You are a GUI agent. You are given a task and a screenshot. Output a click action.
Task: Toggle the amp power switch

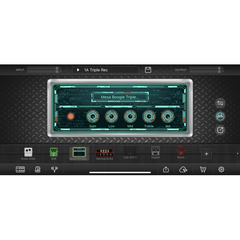[x=71, y=116]
